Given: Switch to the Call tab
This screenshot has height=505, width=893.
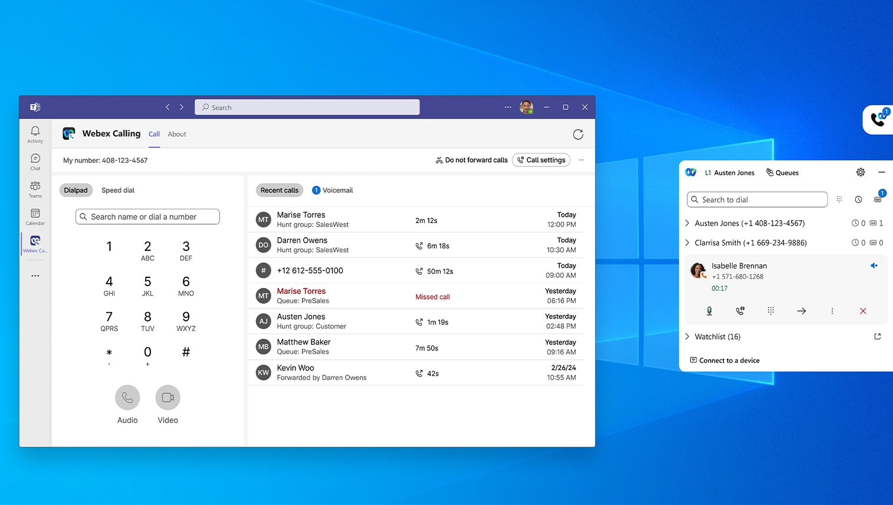Looking at the screenshot, I should [x=154, y=134].
